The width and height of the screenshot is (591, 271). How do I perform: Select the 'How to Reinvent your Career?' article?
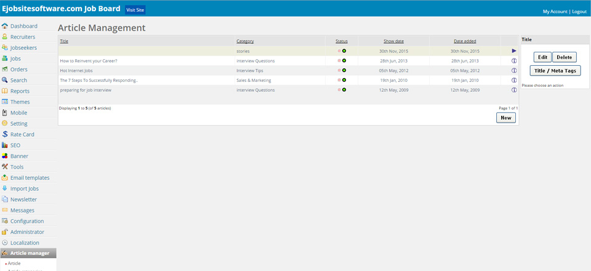[x=89, y=61]
